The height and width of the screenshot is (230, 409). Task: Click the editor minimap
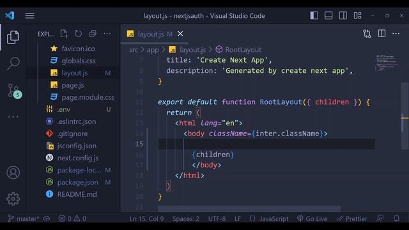coord(386,63)
